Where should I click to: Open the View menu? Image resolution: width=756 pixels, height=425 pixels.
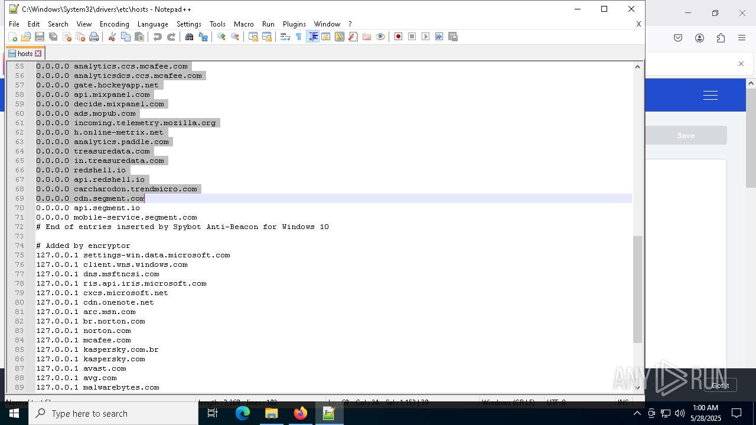(x=84, y=24)
